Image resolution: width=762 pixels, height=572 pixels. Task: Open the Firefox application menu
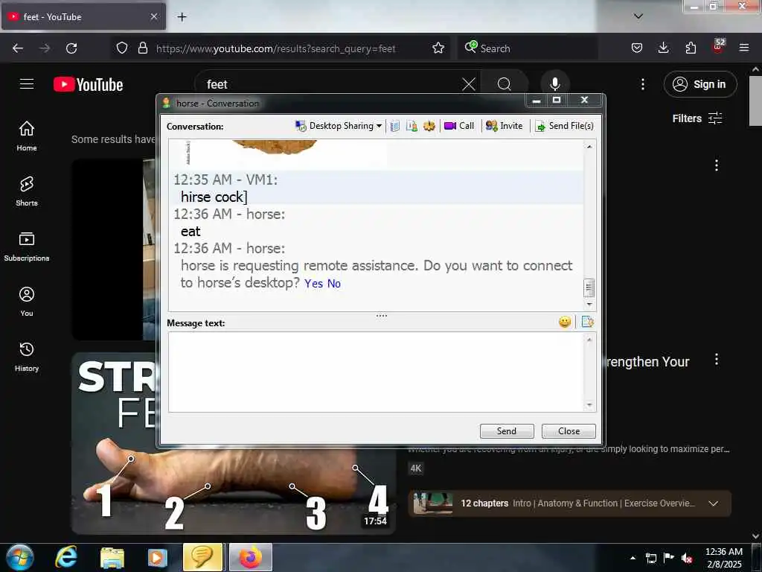tap(744, 48)
